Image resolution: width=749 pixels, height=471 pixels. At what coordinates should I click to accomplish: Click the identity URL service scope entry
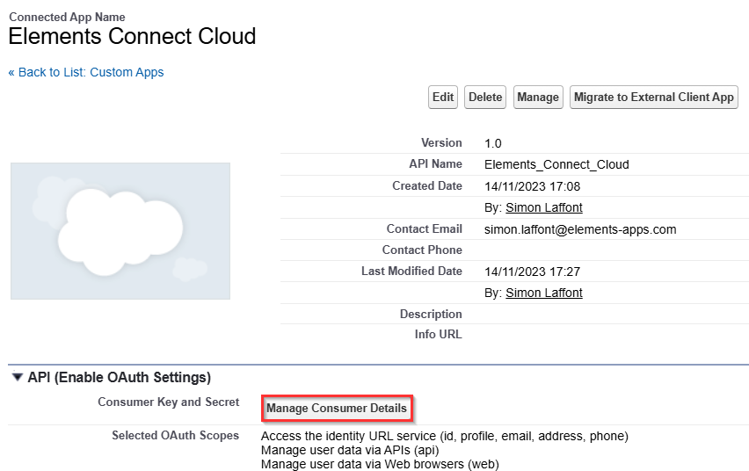tap(445, 436)
